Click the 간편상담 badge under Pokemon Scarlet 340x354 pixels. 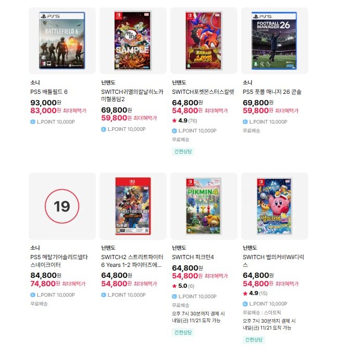pos(183,151)
